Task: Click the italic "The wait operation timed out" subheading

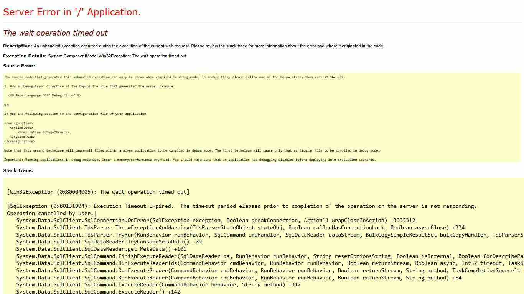Action: point(55,33)
